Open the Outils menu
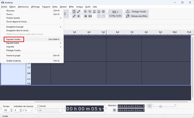The height and width of the screenshot is (118, 194). (x=88, y=7)
